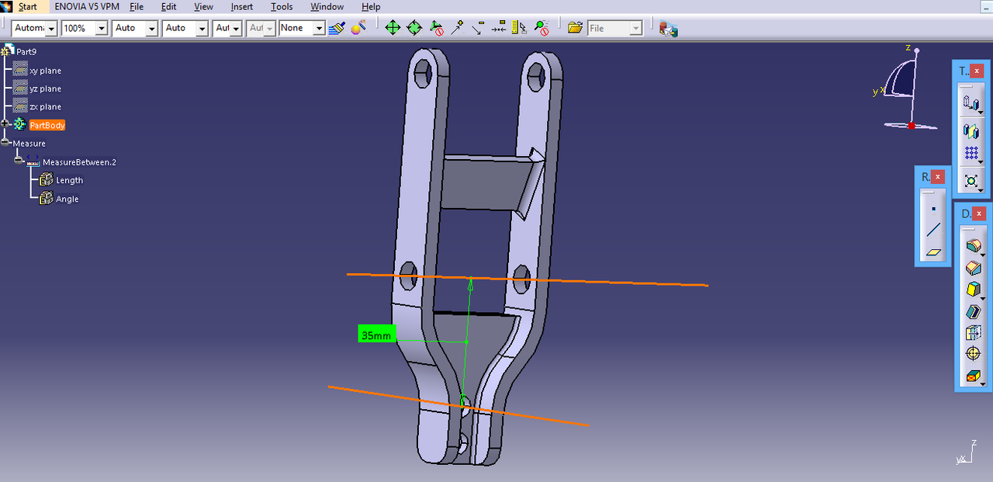Screen dimensions: 993x482
Task: Select the yz plane tree node
Action: click(x=45, y=88)
